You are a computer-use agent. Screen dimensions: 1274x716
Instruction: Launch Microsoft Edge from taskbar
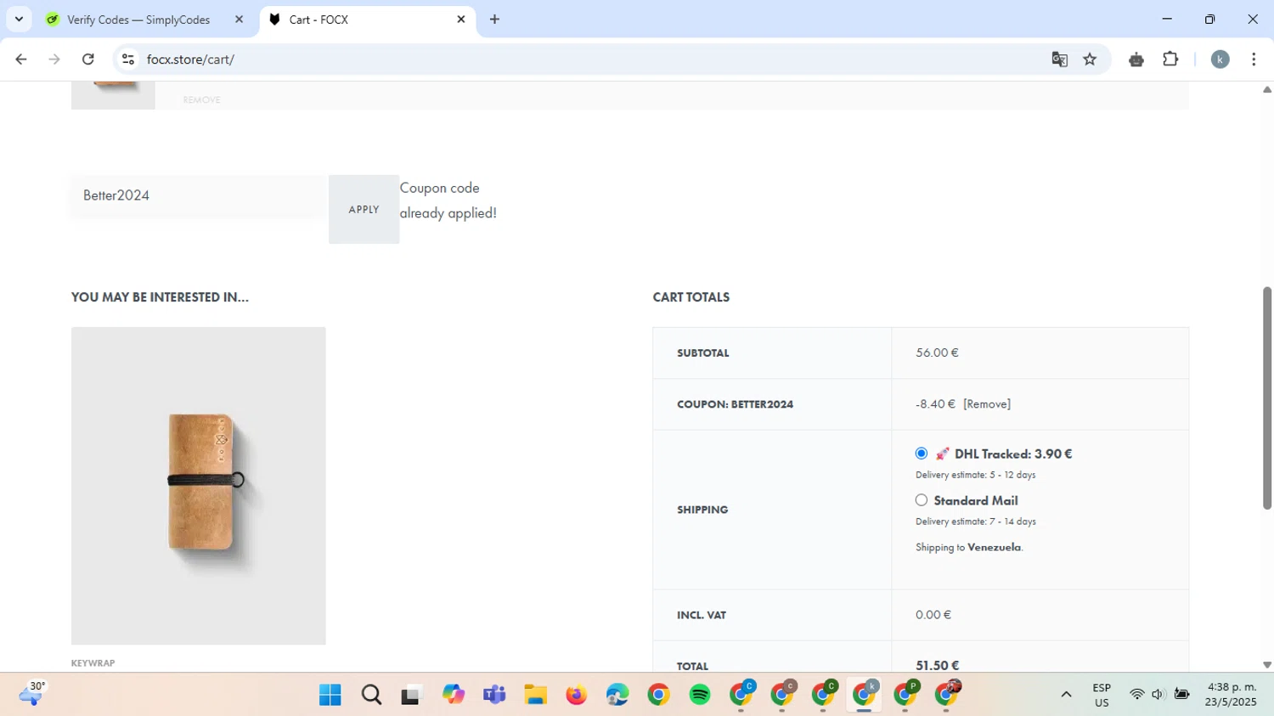coord(617,696)
